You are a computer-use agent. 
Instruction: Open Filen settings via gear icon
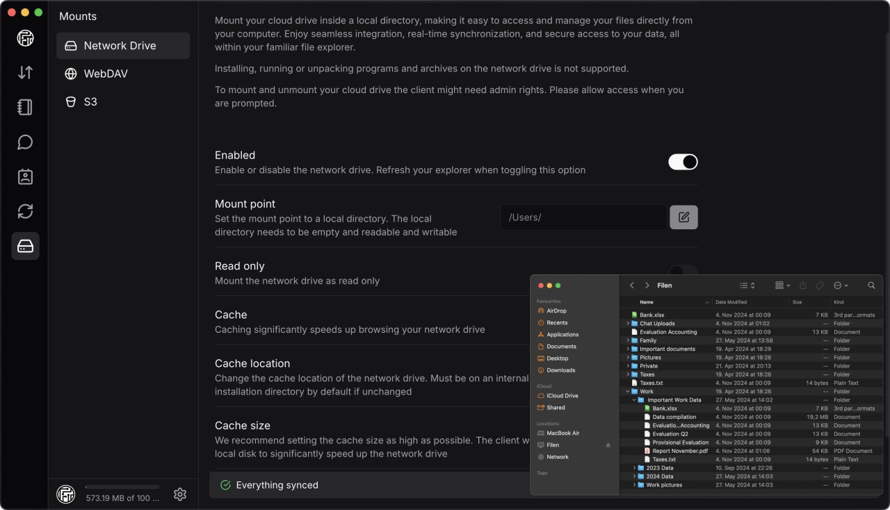tap(180, 494)
